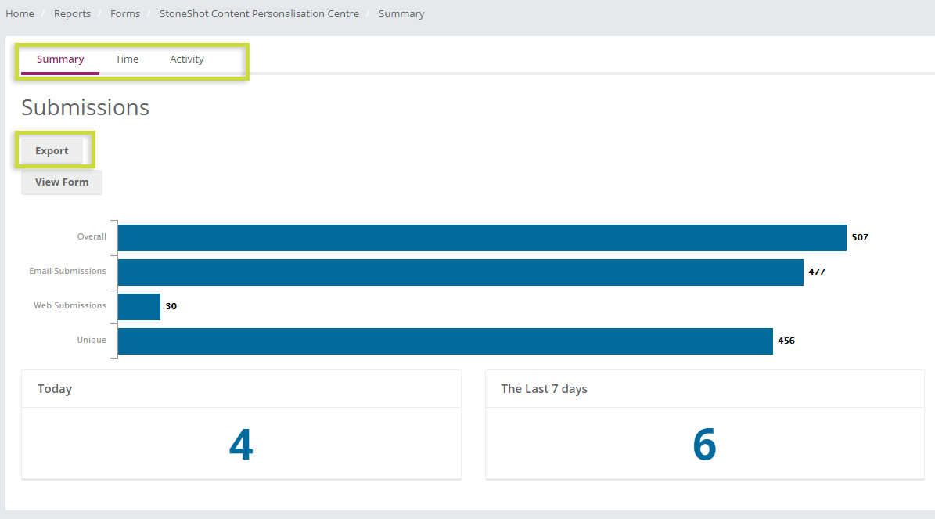Click the 477 value label
This screenshot has width=935, height=519.
tap(817, 272)
